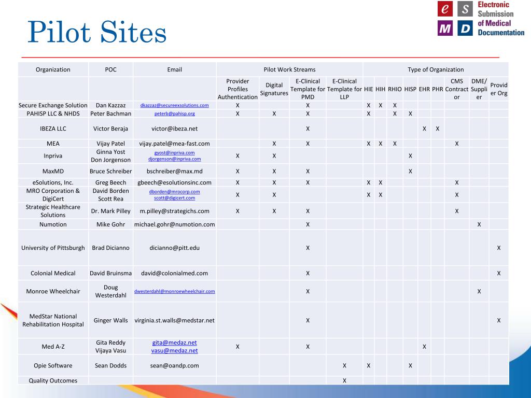Image resolution: width=531 pixels, height=398 pixels.
Task: Click the virginia.st.walls@medstar.net email cell
Action: [x=174, y=320]
